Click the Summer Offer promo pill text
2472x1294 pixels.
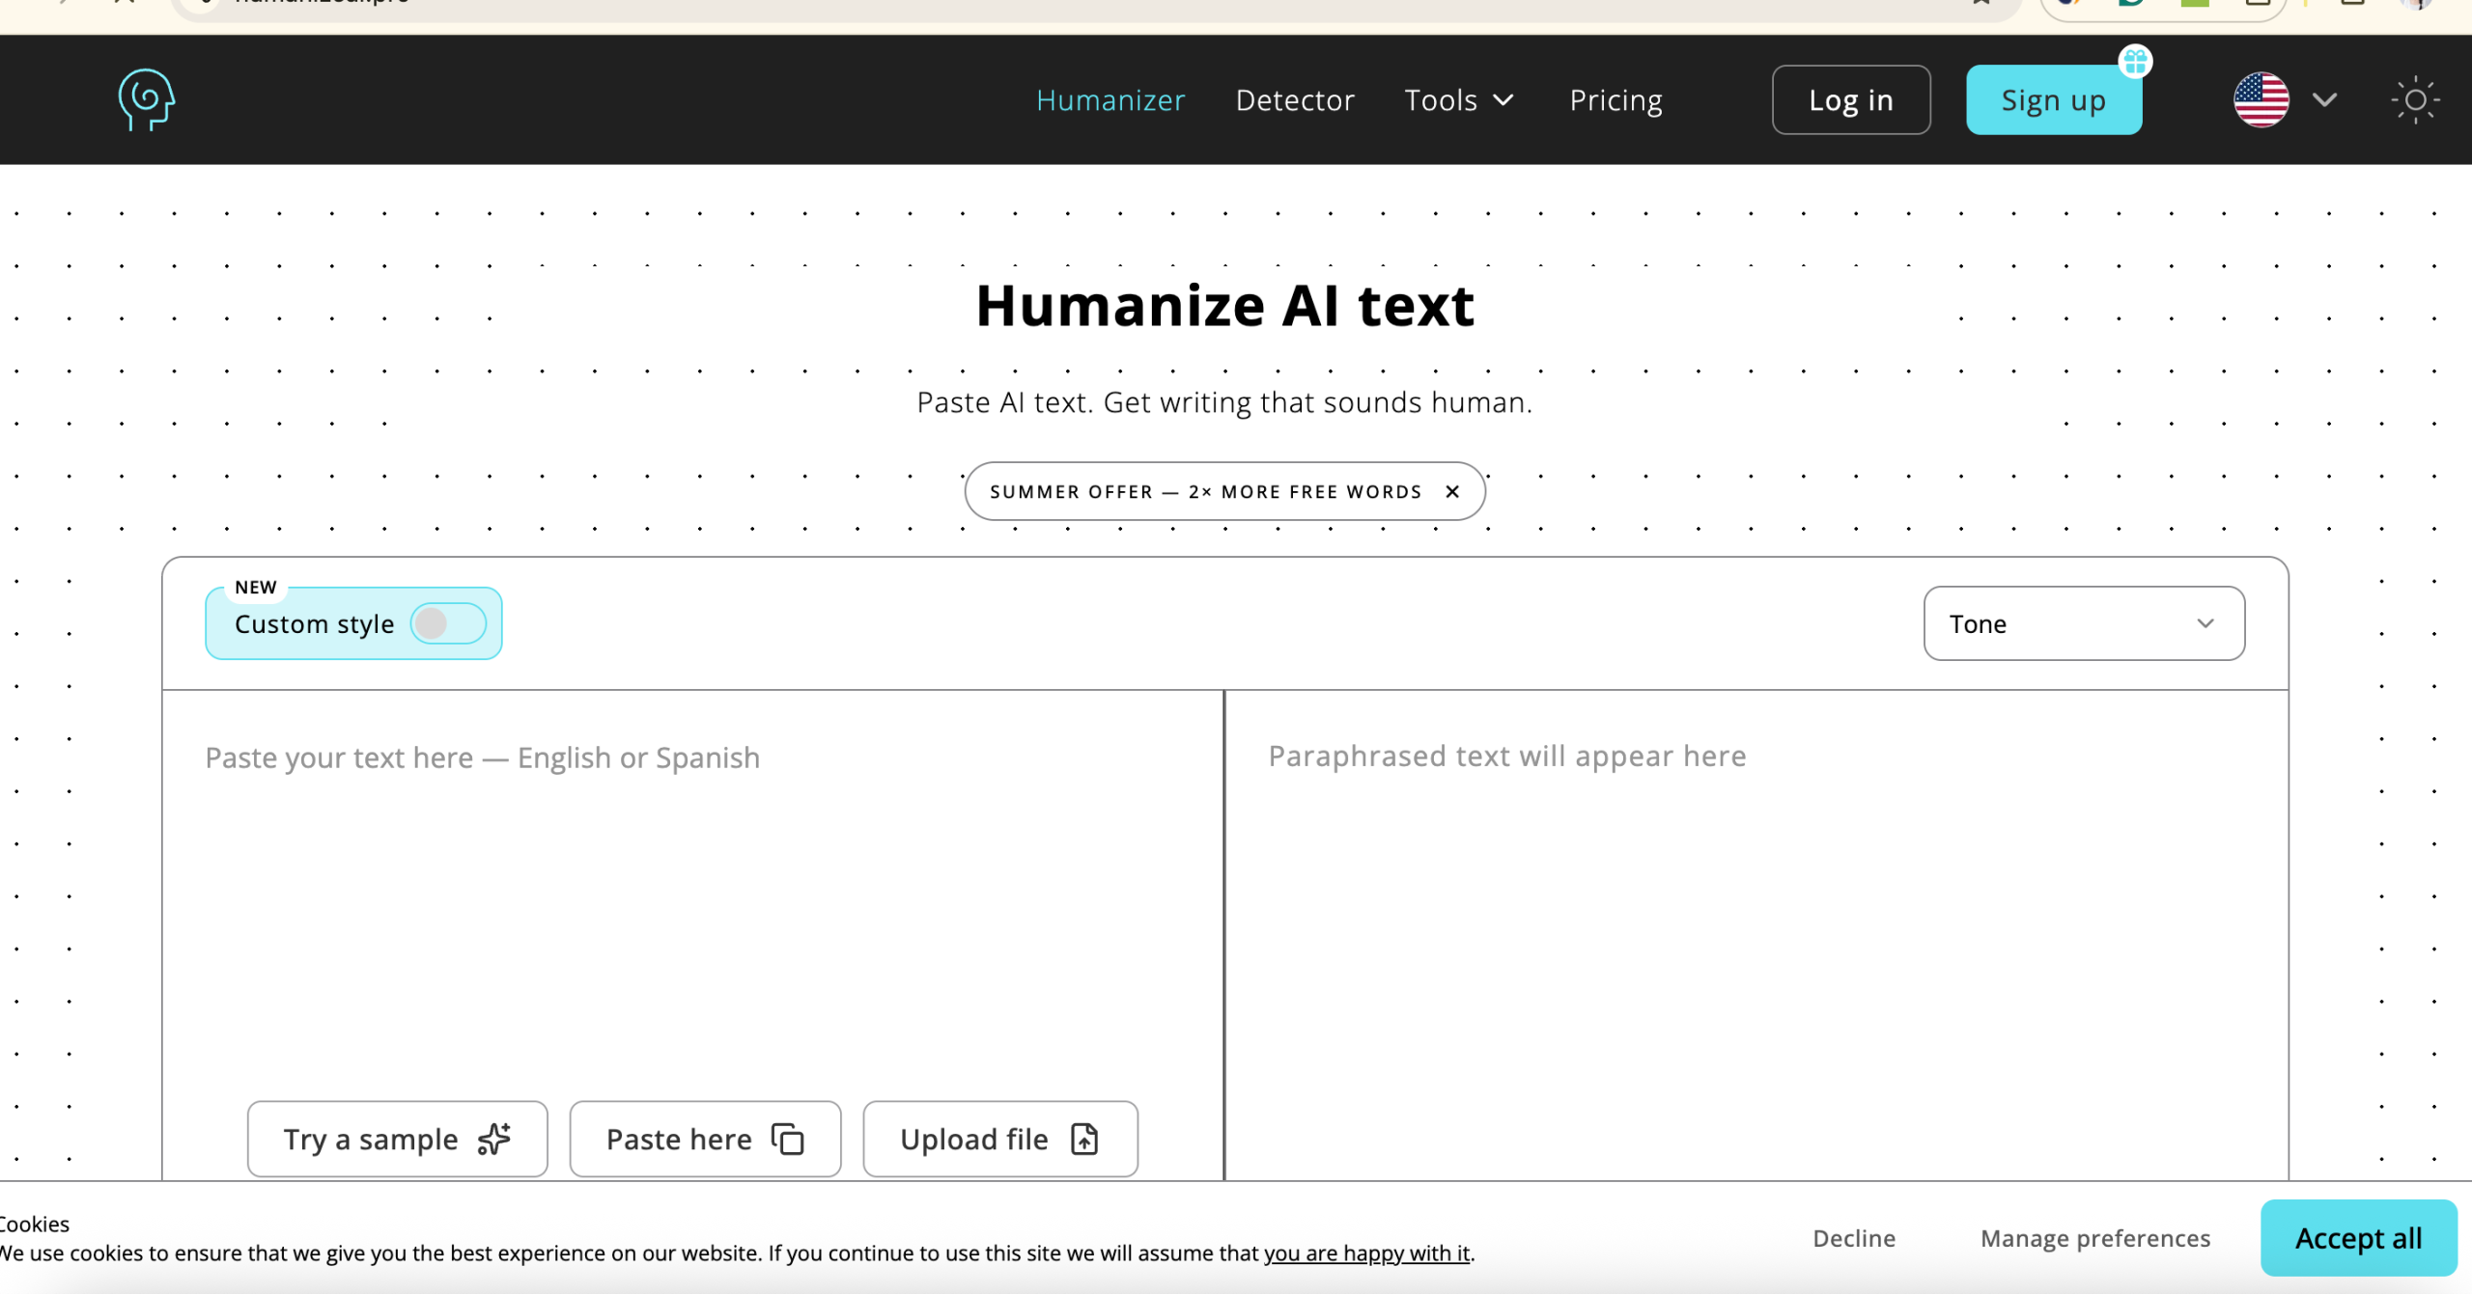coord(1205,492)
